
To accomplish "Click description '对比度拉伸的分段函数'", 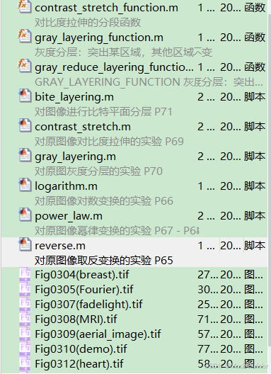I will 88,23.
